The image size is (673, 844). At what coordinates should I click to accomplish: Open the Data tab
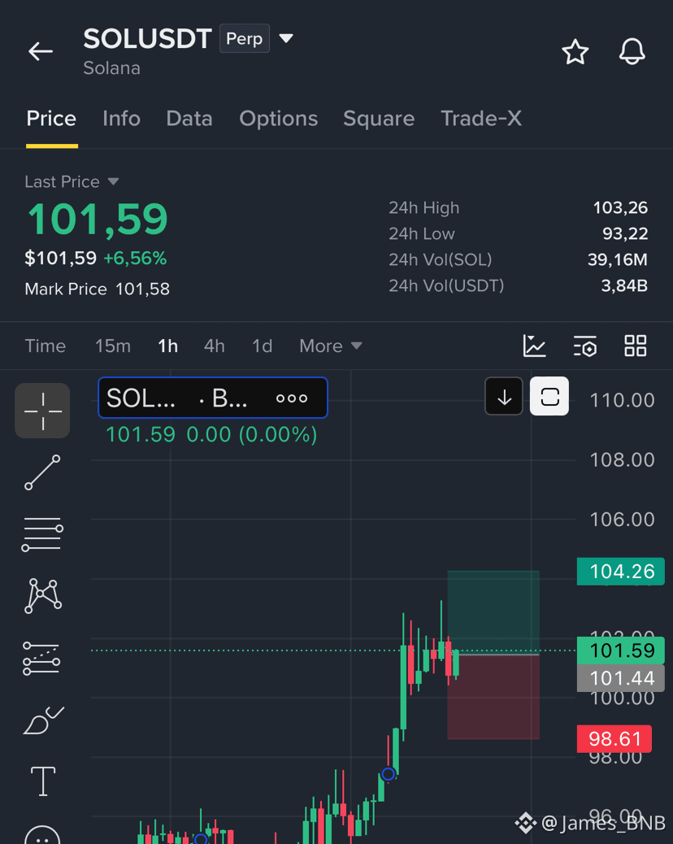(x=189, y=119)
